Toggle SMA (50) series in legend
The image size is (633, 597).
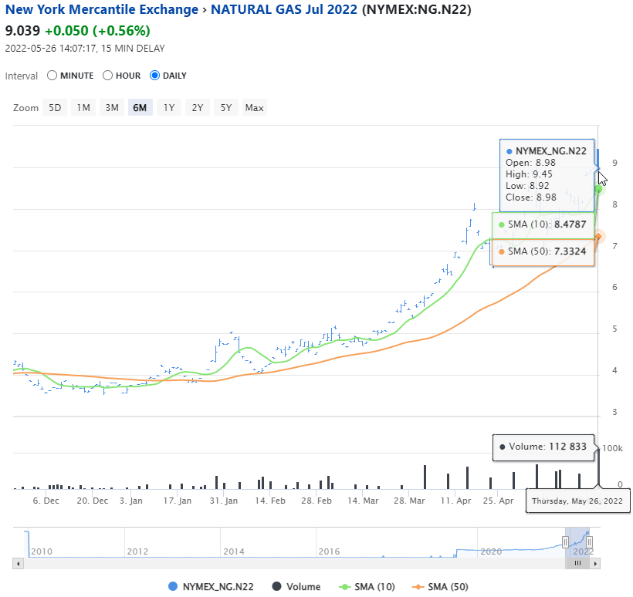pyautogui.click(x=440, y=586)
